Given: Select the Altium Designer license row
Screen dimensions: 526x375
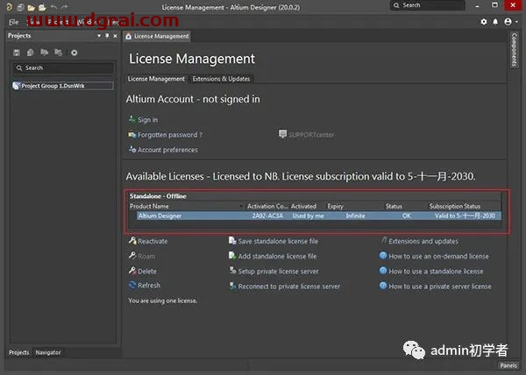Looking at the screenshot, I should tap(316, 216).
